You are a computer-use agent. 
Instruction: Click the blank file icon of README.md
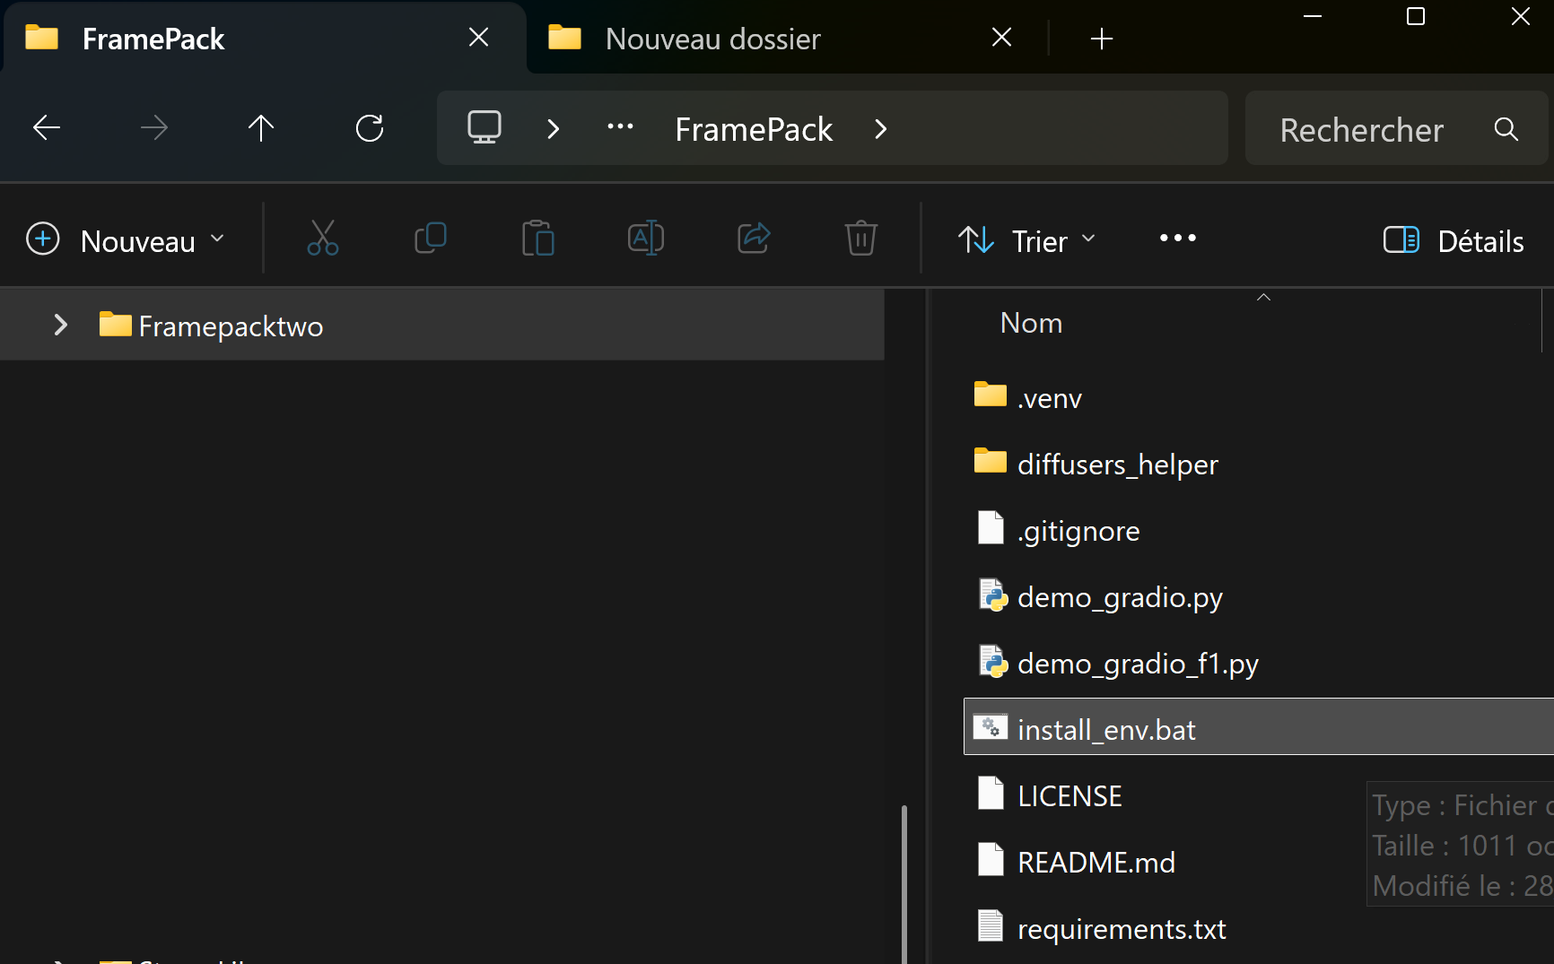point(991,859)
